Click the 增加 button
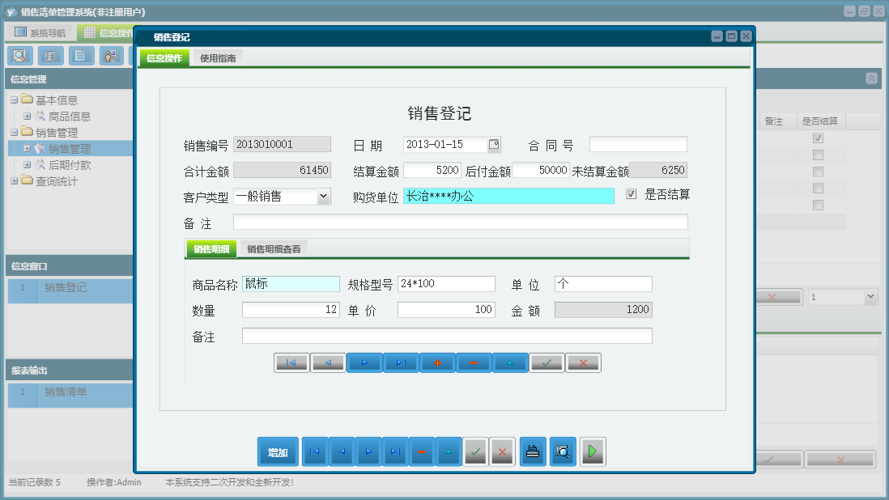The width and height of the screenshot is (889, 500). (x=278, y=451)
